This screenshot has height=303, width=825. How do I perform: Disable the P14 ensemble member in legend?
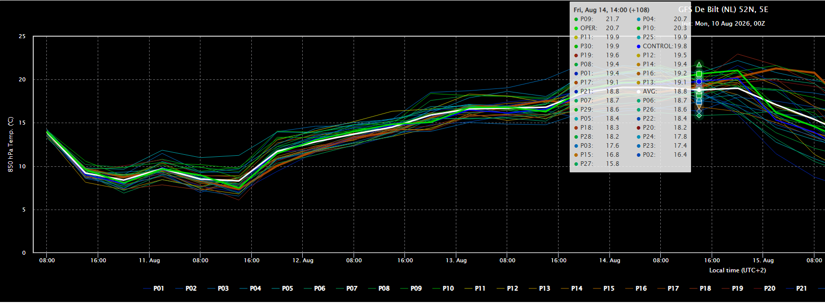tap(572, 288)
